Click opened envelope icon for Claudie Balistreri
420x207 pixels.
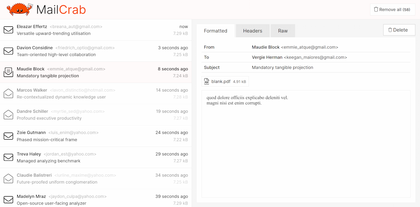coord(8,179)
